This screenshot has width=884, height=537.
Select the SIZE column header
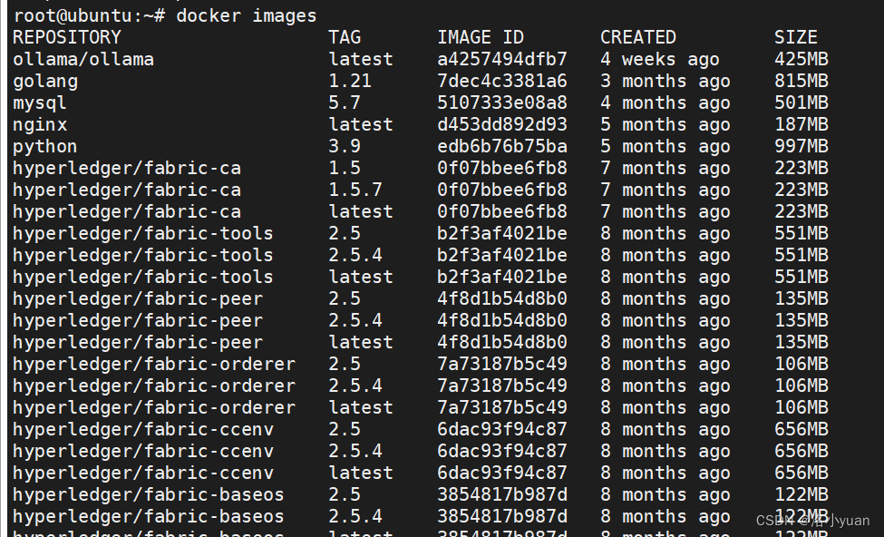(x=795, y=38)
